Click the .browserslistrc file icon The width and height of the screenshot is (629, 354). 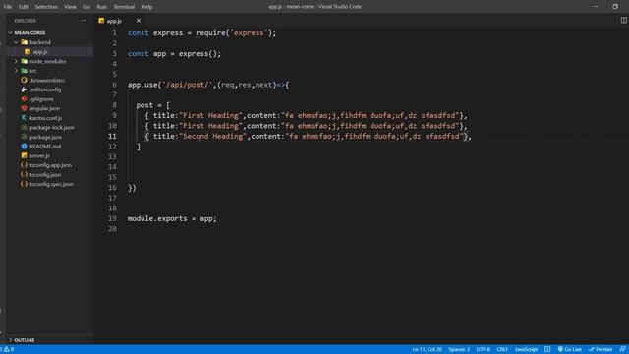point(24,80)
